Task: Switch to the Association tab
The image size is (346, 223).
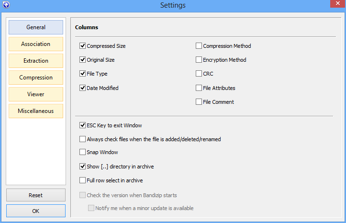Action: [x=36, y=44]
